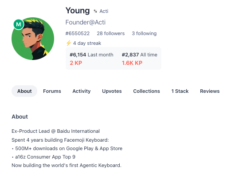This screenshot has height=175, width=235.
Task: Switch to the Activity tab
Action: [x=82, y=91]
